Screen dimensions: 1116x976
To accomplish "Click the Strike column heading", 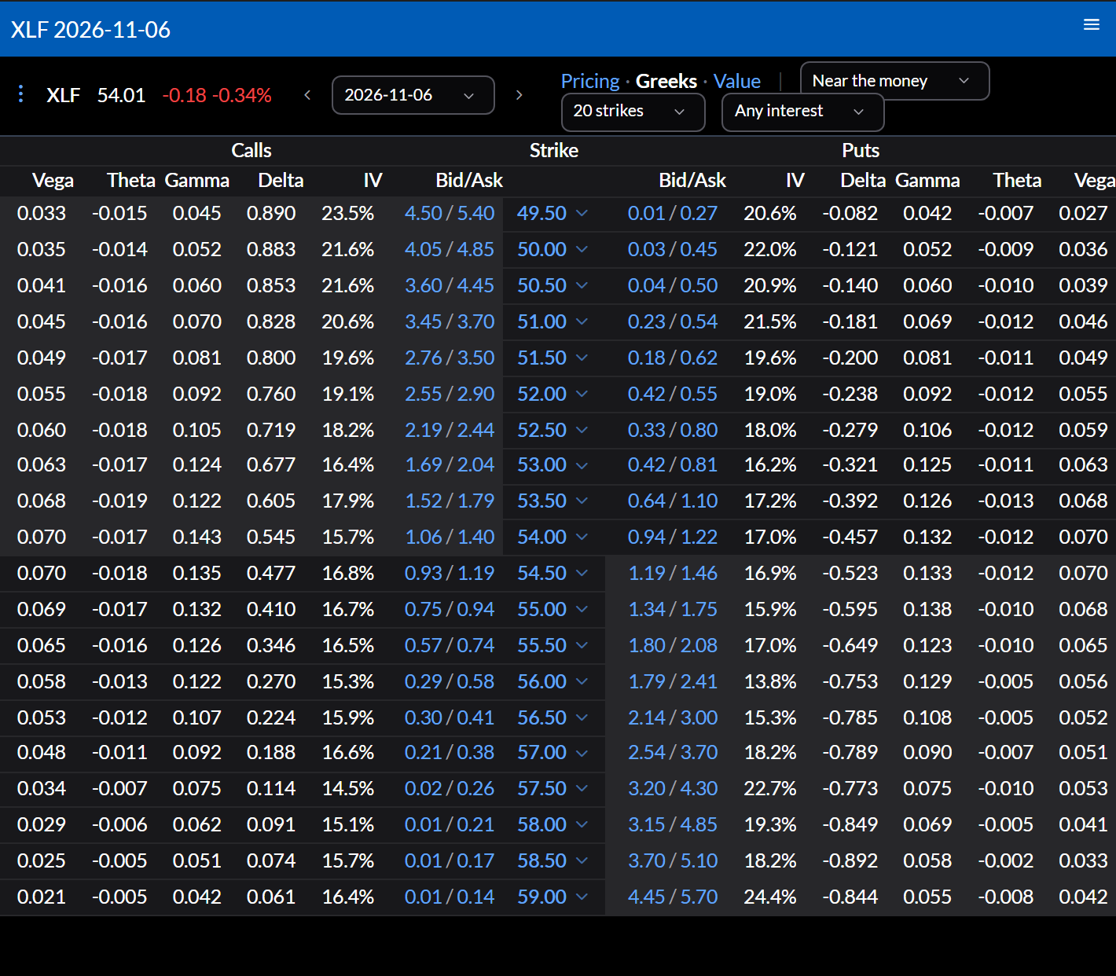I will 554,150.
